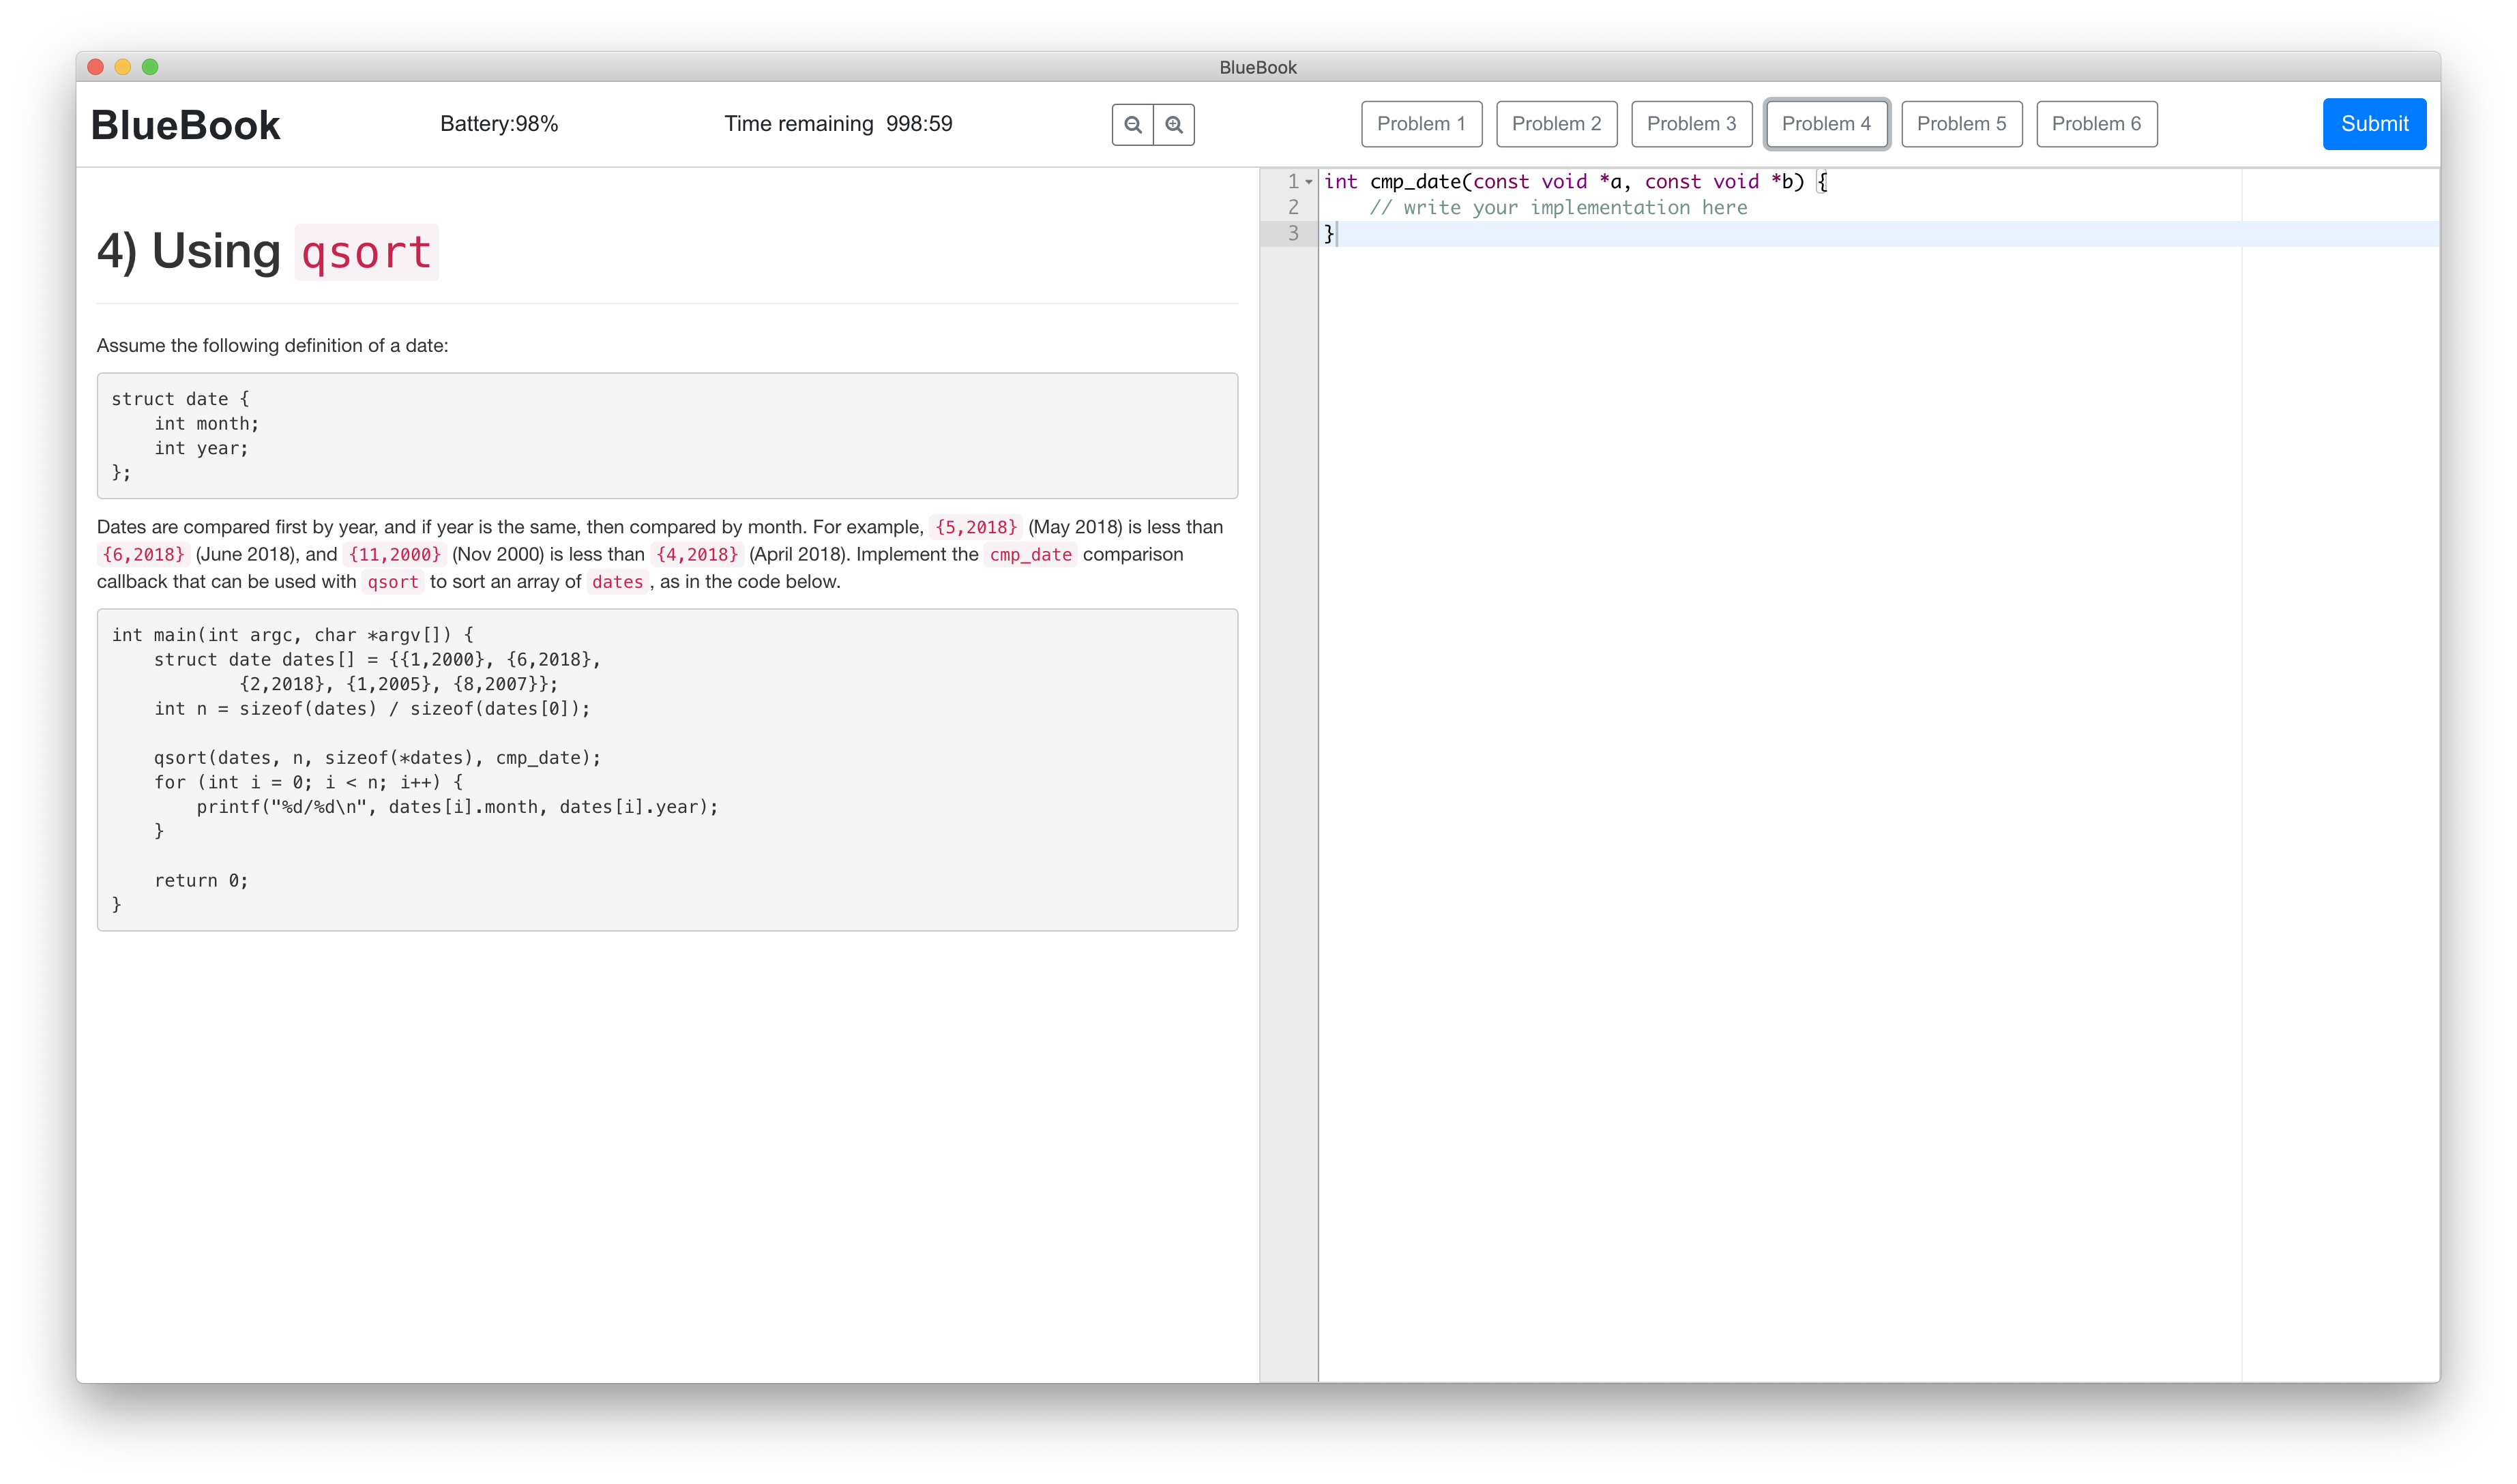Click the zoom in magnifier icon
Image resolution: width=2517 pixels, height=1484 pixels.
(1174, 124)
